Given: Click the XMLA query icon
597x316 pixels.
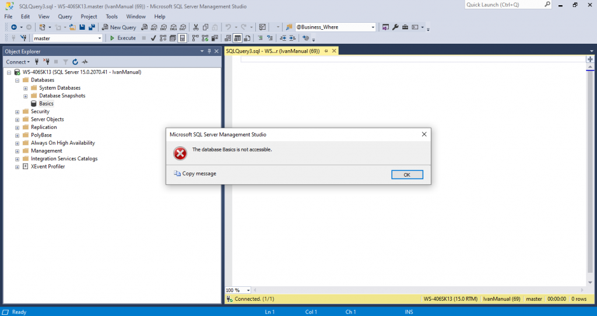Looking at the screenshot, I should coord(173,27).
